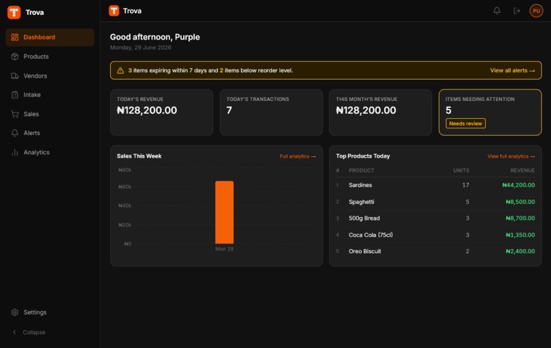
Task: Click the logout icon in the header
Action: [517, 11]
